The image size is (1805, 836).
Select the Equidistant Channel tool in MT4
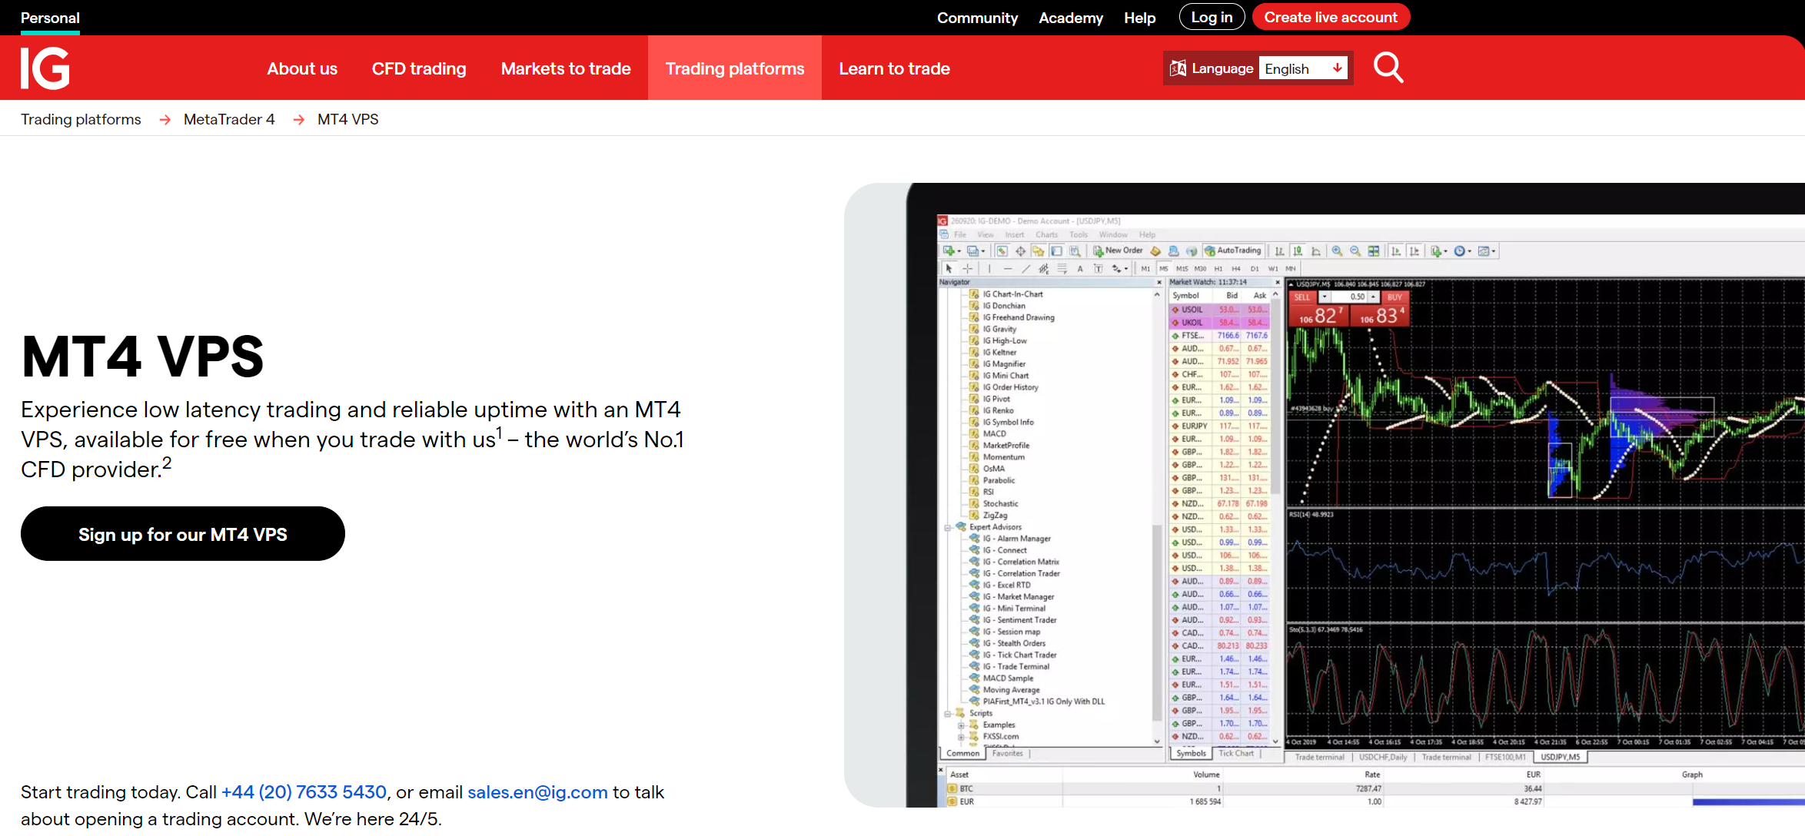1044,269
